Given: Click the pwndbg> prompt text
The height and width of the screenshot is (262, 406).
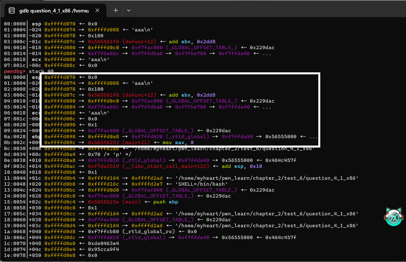Looking at the screenshot, I should [x=15, y=71].
